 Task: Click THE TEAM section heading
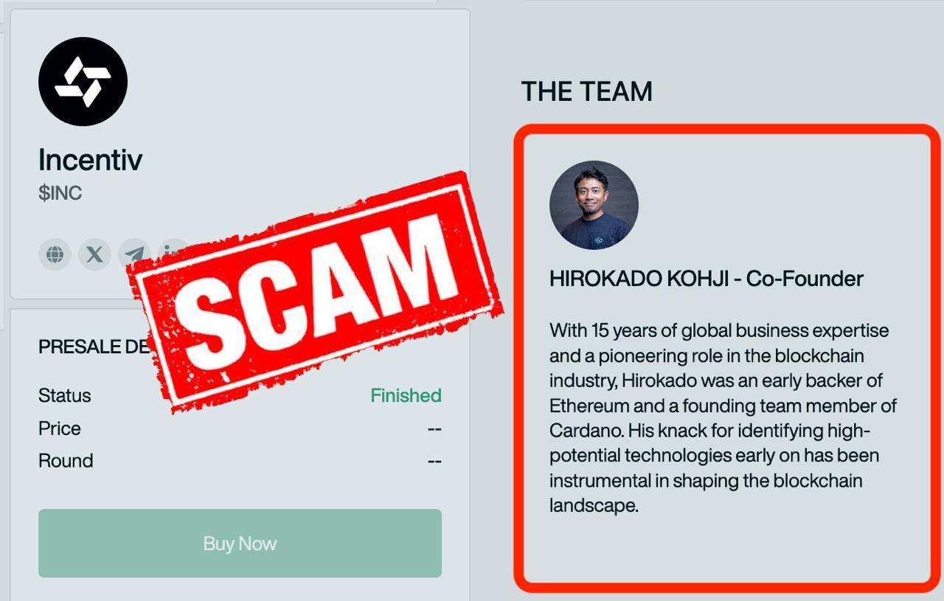587,91
